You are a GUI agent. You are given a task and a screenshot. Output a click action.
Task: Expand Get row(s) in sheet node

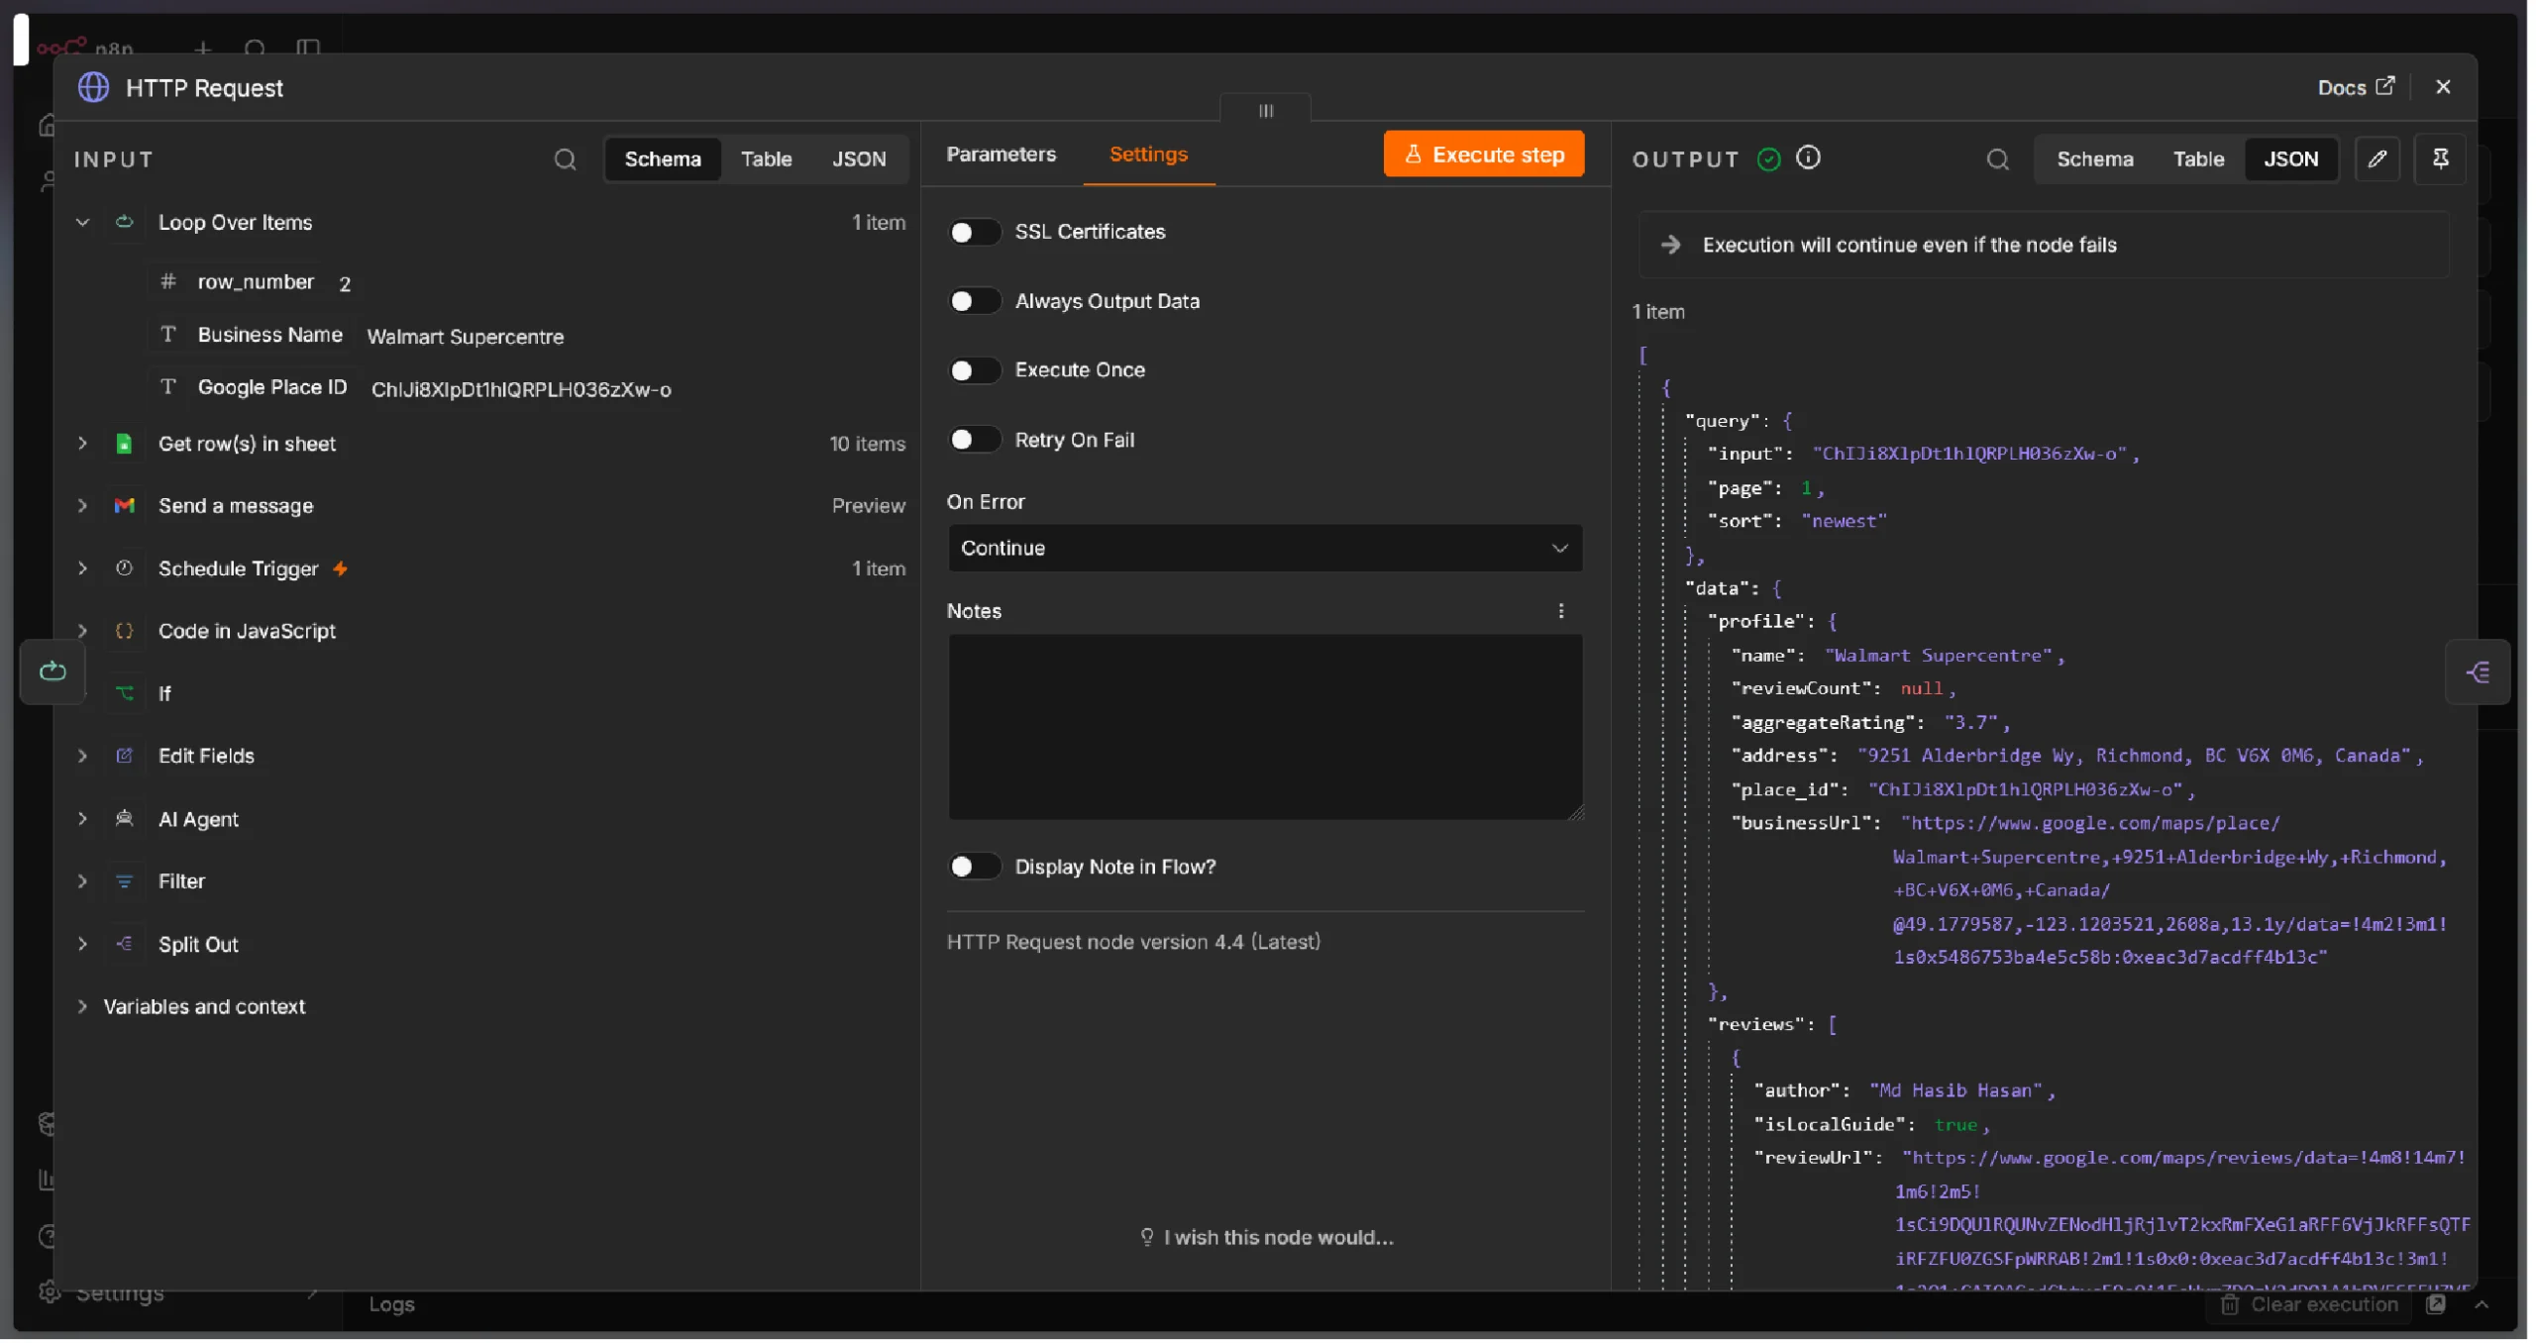click(82, 444)
